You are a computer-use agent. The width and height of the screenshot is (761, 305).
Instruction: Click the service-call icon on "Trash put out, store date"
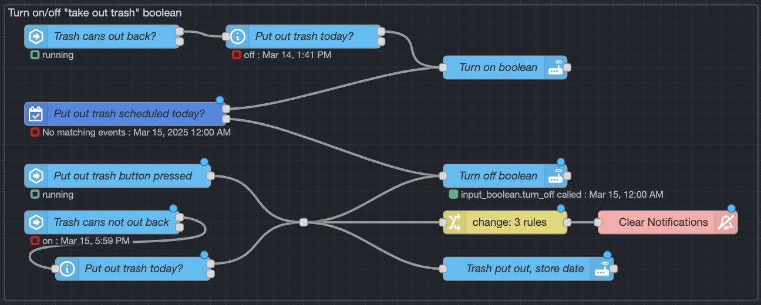(x=602, y=269)
